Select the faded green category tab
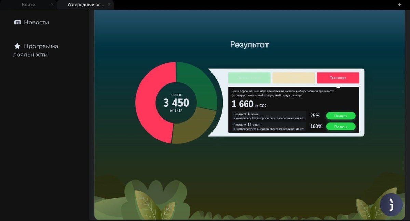 [x=249, y=78]
